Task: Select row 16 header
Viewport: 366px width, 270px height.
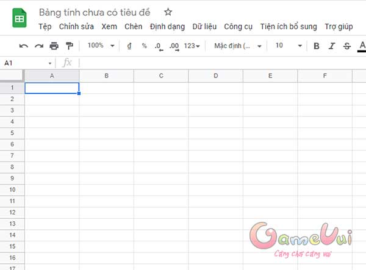Action: click(12, 258)
